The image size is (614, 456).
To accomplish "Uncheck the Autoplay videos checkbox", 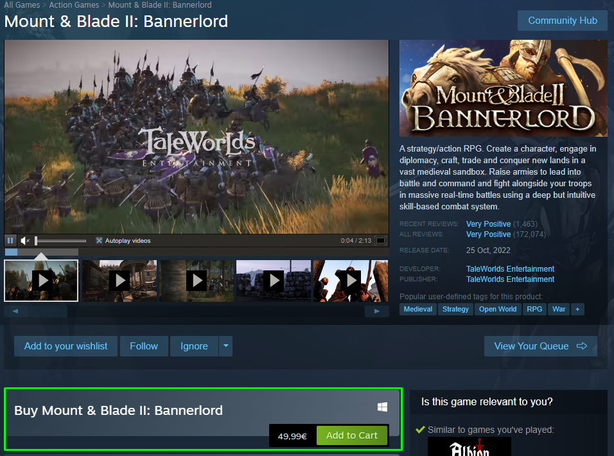I will pyautogui.click(x=99, y=240).
